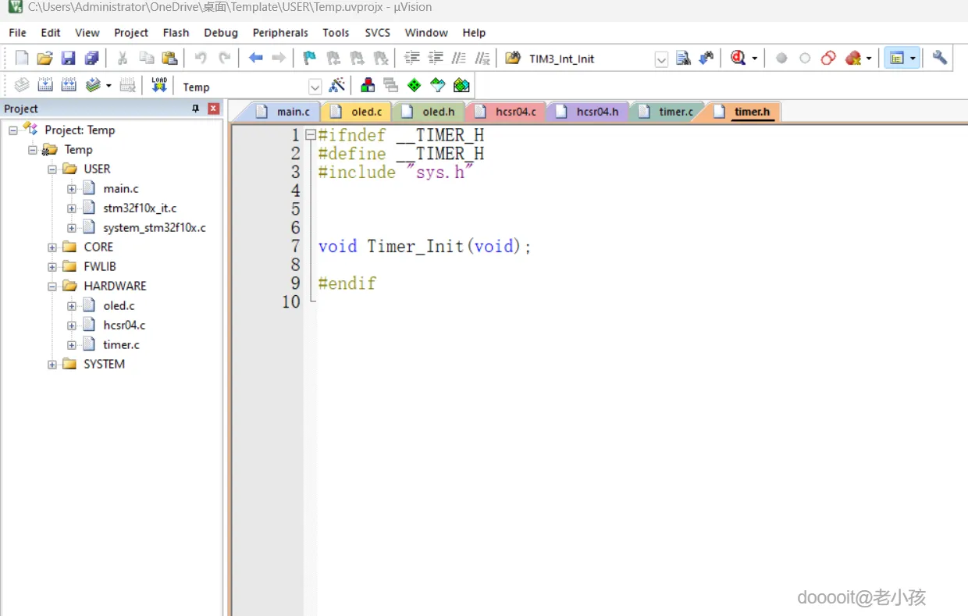
Task: Switch to the hcsr04.c tab
Action: [515, 112]
